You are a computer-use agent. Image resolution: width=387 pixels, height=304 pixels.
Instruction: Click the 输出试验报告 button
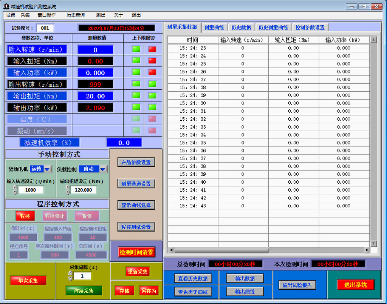pyautogui.click(x=297, y=285)
